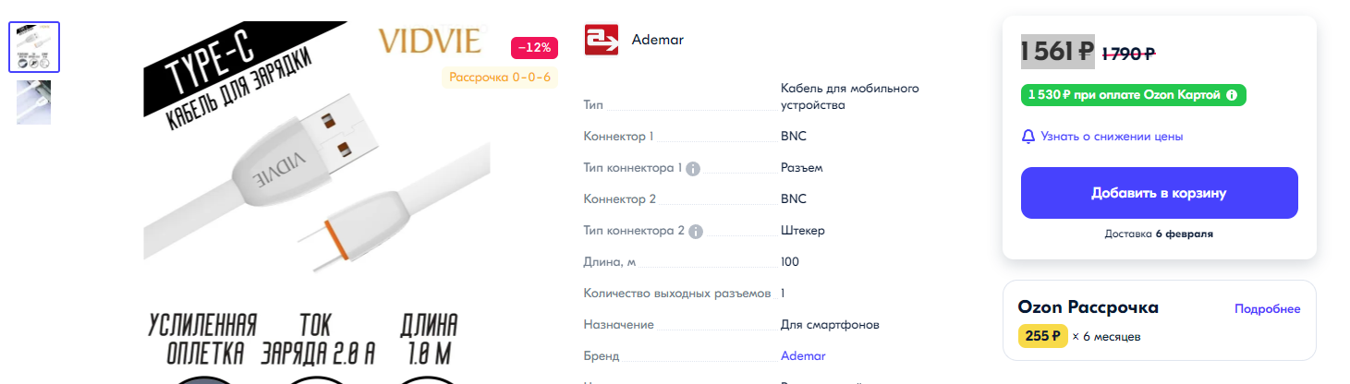Click the info icon in Ozon Картой badge
The height and width of the screenshot is (384, 1350).
[1232, 95]
